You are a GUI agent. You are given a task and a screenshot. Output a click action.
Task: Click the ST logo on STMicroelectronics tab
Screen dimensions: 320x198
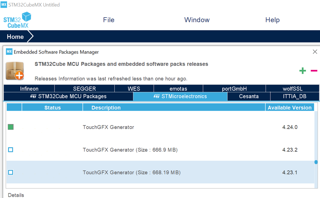point(157,96)
